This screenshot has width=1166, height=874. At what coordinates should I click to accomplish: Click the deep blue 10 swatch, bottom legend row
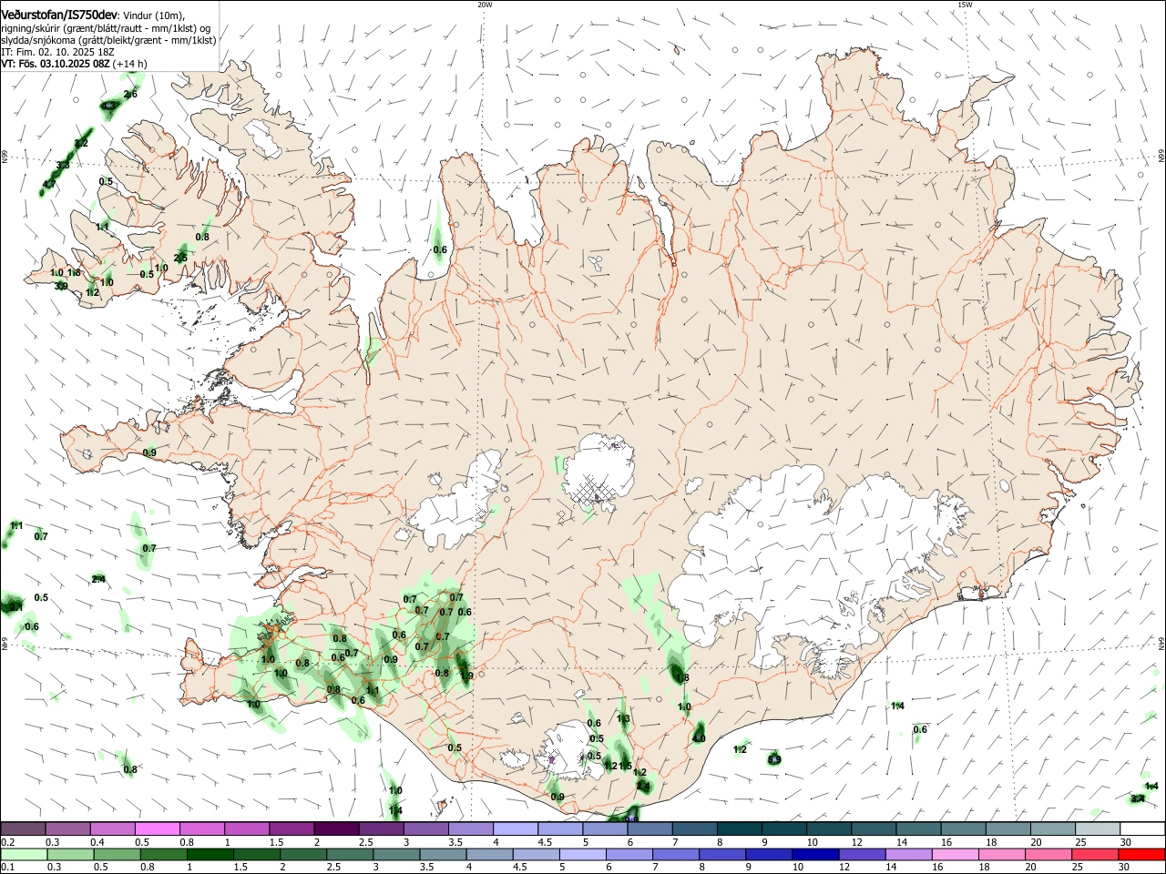816,855
